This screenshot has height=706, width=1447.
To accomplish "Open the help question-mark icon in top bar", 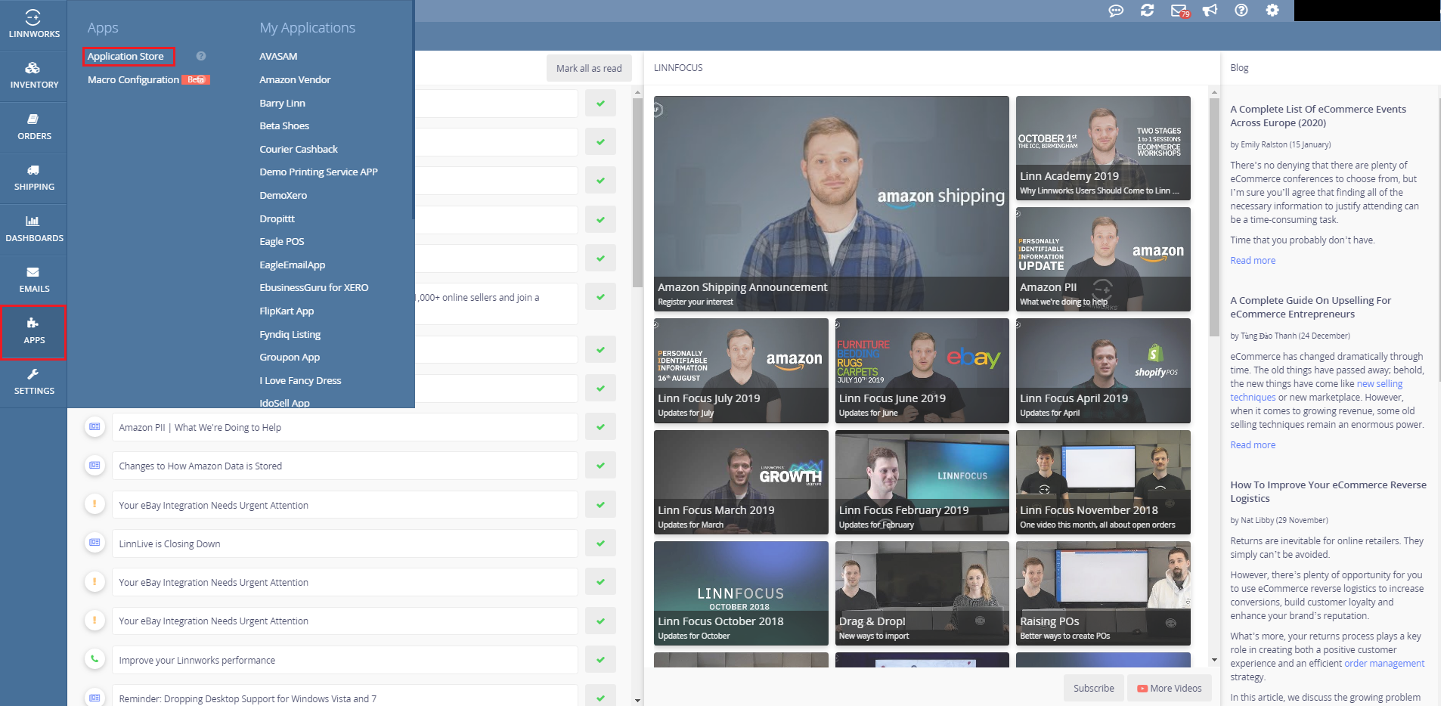I will [1241, 11].
